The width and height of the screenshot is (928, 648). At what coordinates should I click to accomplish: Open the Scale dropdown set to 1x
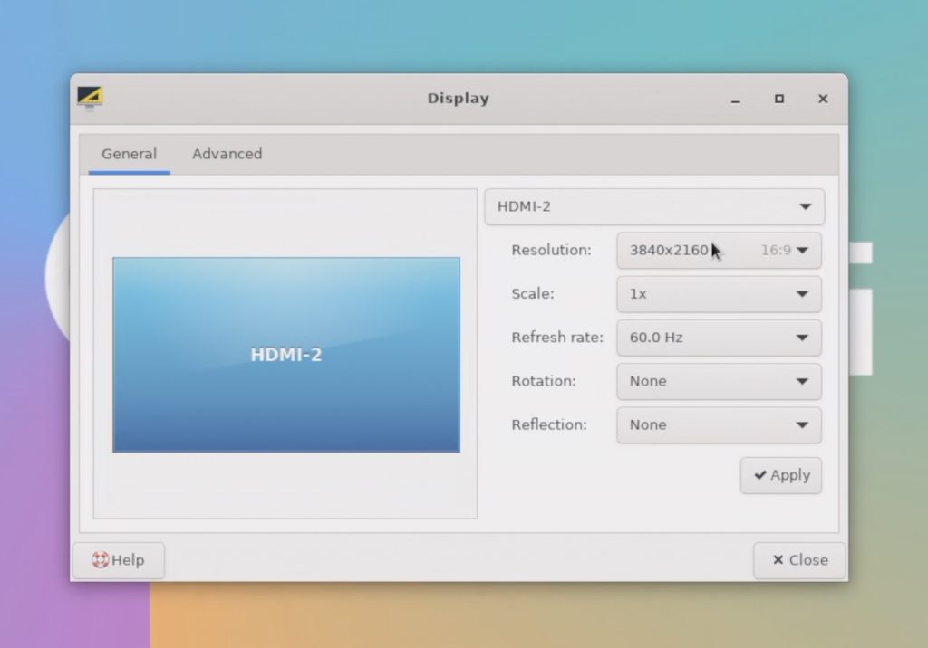[x=718, y=294]
